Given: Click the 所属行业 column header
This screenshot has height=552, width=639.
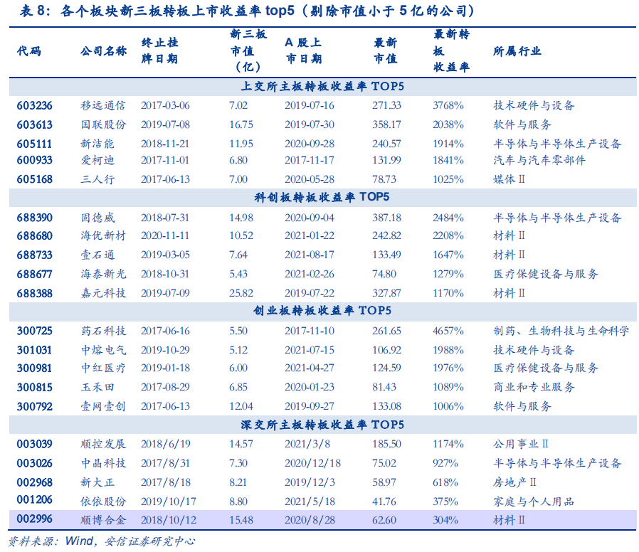Looking at the screenshot, I should [x=517, y=51].
